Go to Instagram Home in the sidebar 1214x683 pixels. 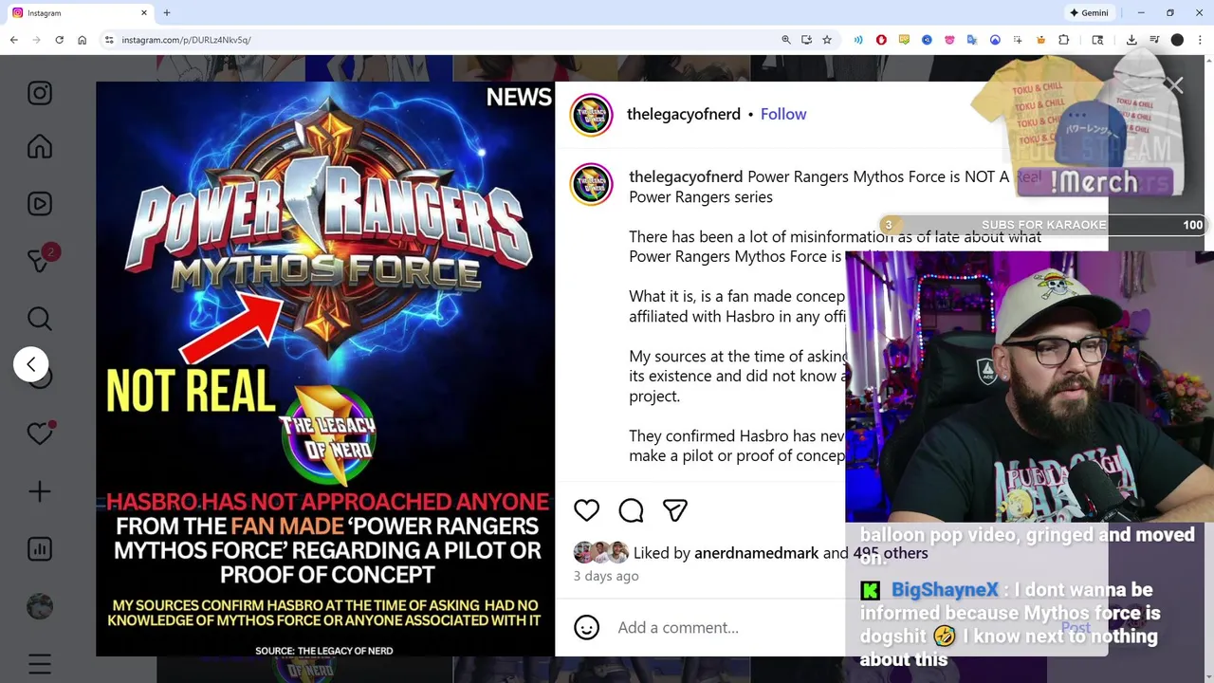pyautogui.click(x=40, y=147)
